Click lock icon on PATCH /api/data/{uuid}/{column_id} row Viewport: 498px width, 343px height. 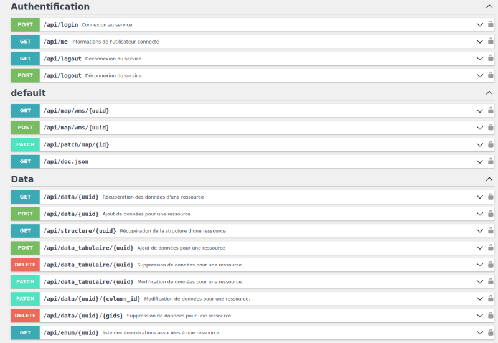coord(491,298)
